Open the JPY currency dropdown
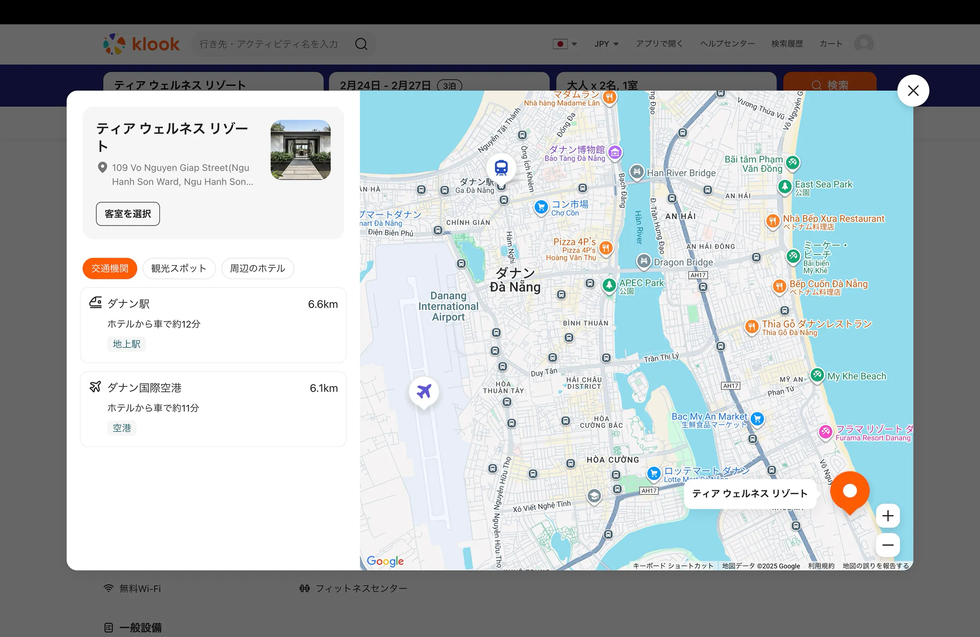Screen dimensions: 980x637 click(x=606, y=44)
